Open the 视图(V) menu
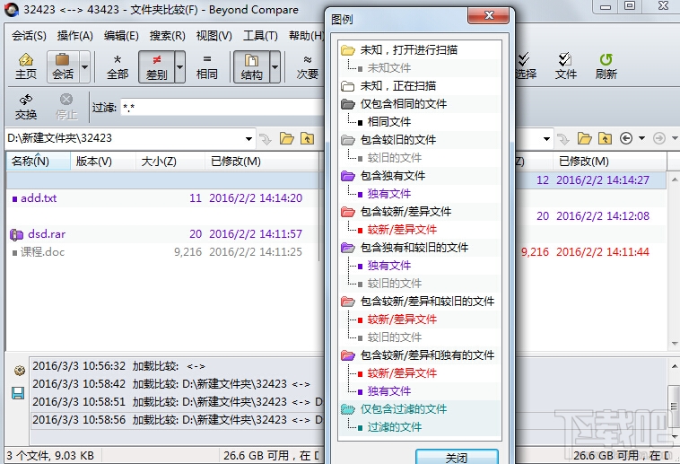 [214, 36]
